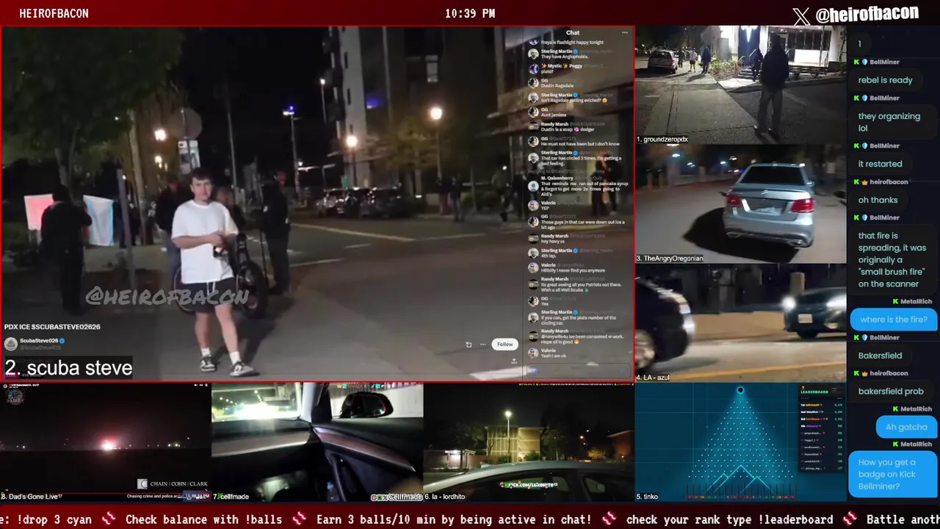Click the HEIROFBACON title at top left
940x529 pixels.
click(54, 14)
